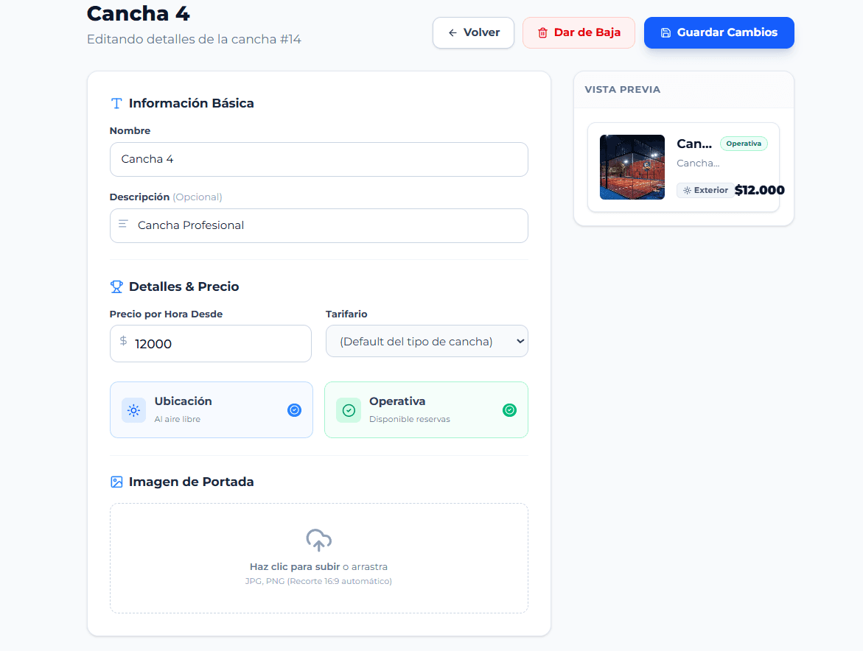863x651 pixels.
Task: Toggle the blue check on the Ubicación card
Action: pyautogui.click(x=294, y=409)
